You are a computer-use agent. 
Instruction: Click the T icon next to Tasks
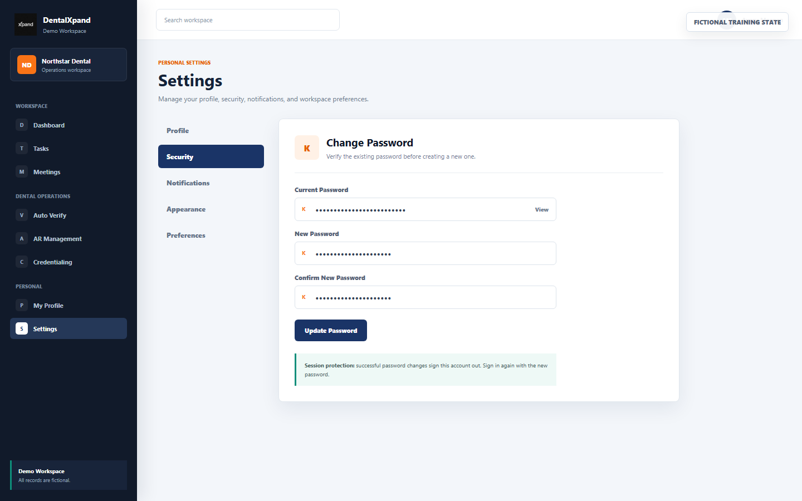[22, 149]
